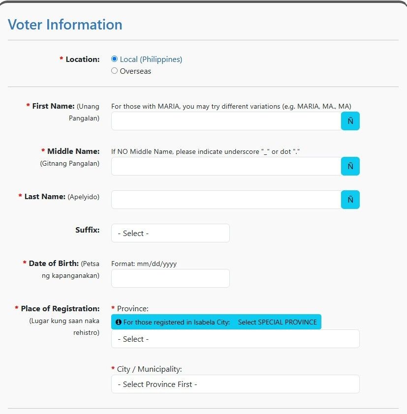Click the Select SPECIAL PROVINCE notice text

point(277,322)
